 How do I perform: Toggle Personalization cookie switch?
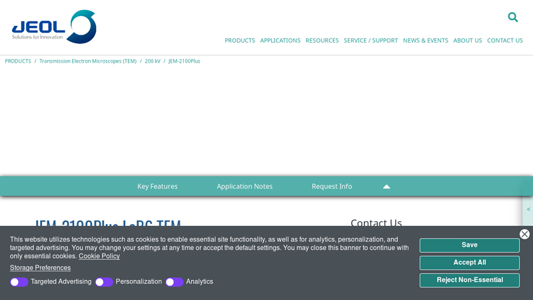(104, 282)
